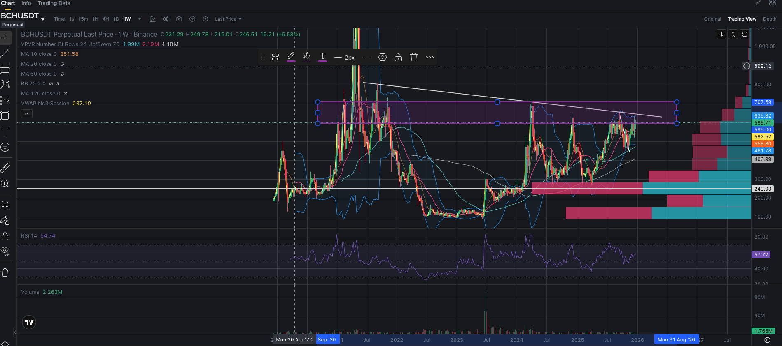Delete the selected rectangle drawing
The image size is (782, 346).
[x=414, y=57]
